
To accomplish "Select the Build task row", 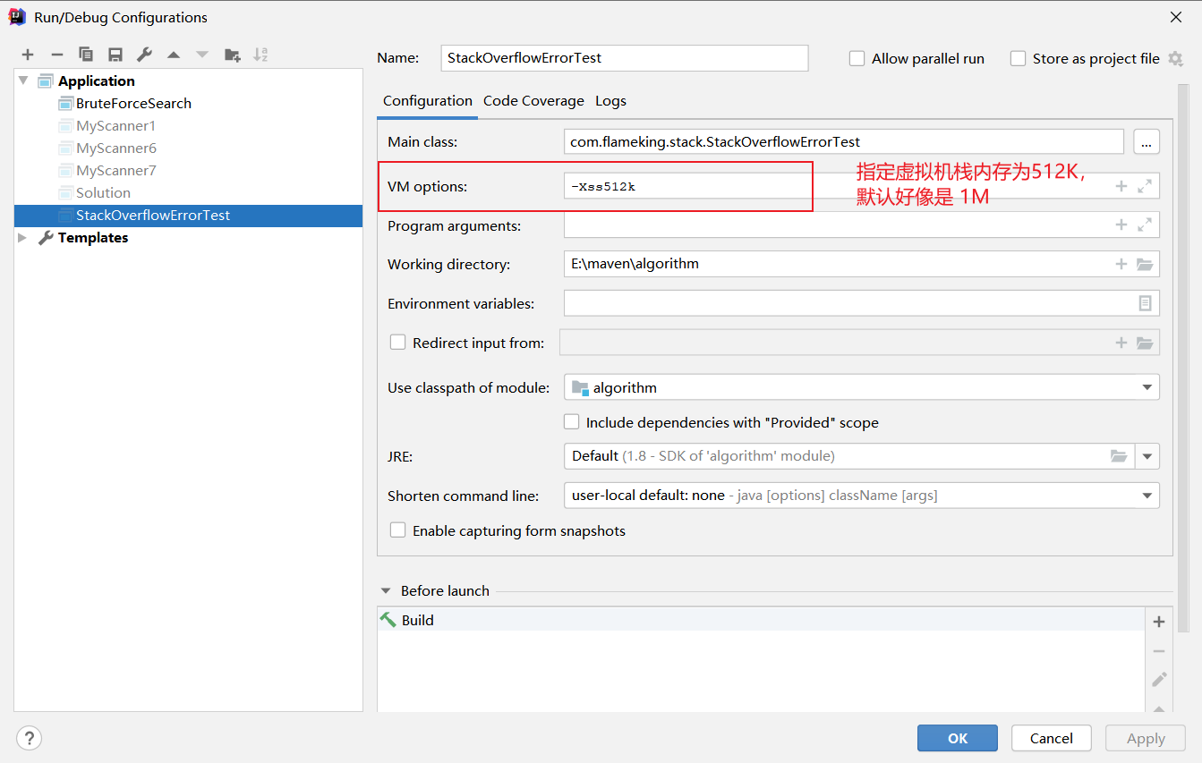I will point(761,620).
